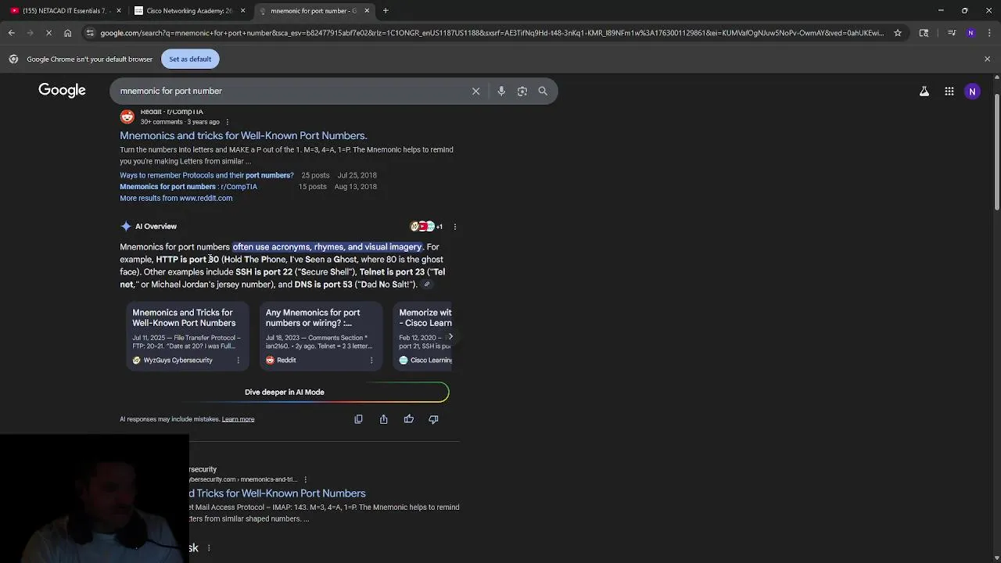Search by image with Google Lens

click(x=522, y=91)
